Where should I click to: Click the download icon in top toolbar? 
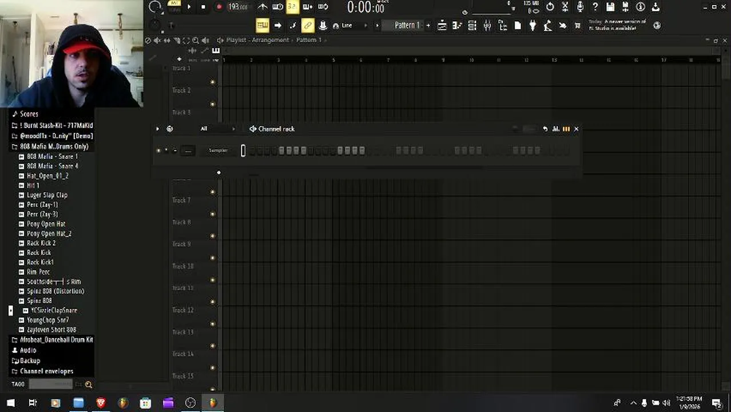tap(655, 7)
